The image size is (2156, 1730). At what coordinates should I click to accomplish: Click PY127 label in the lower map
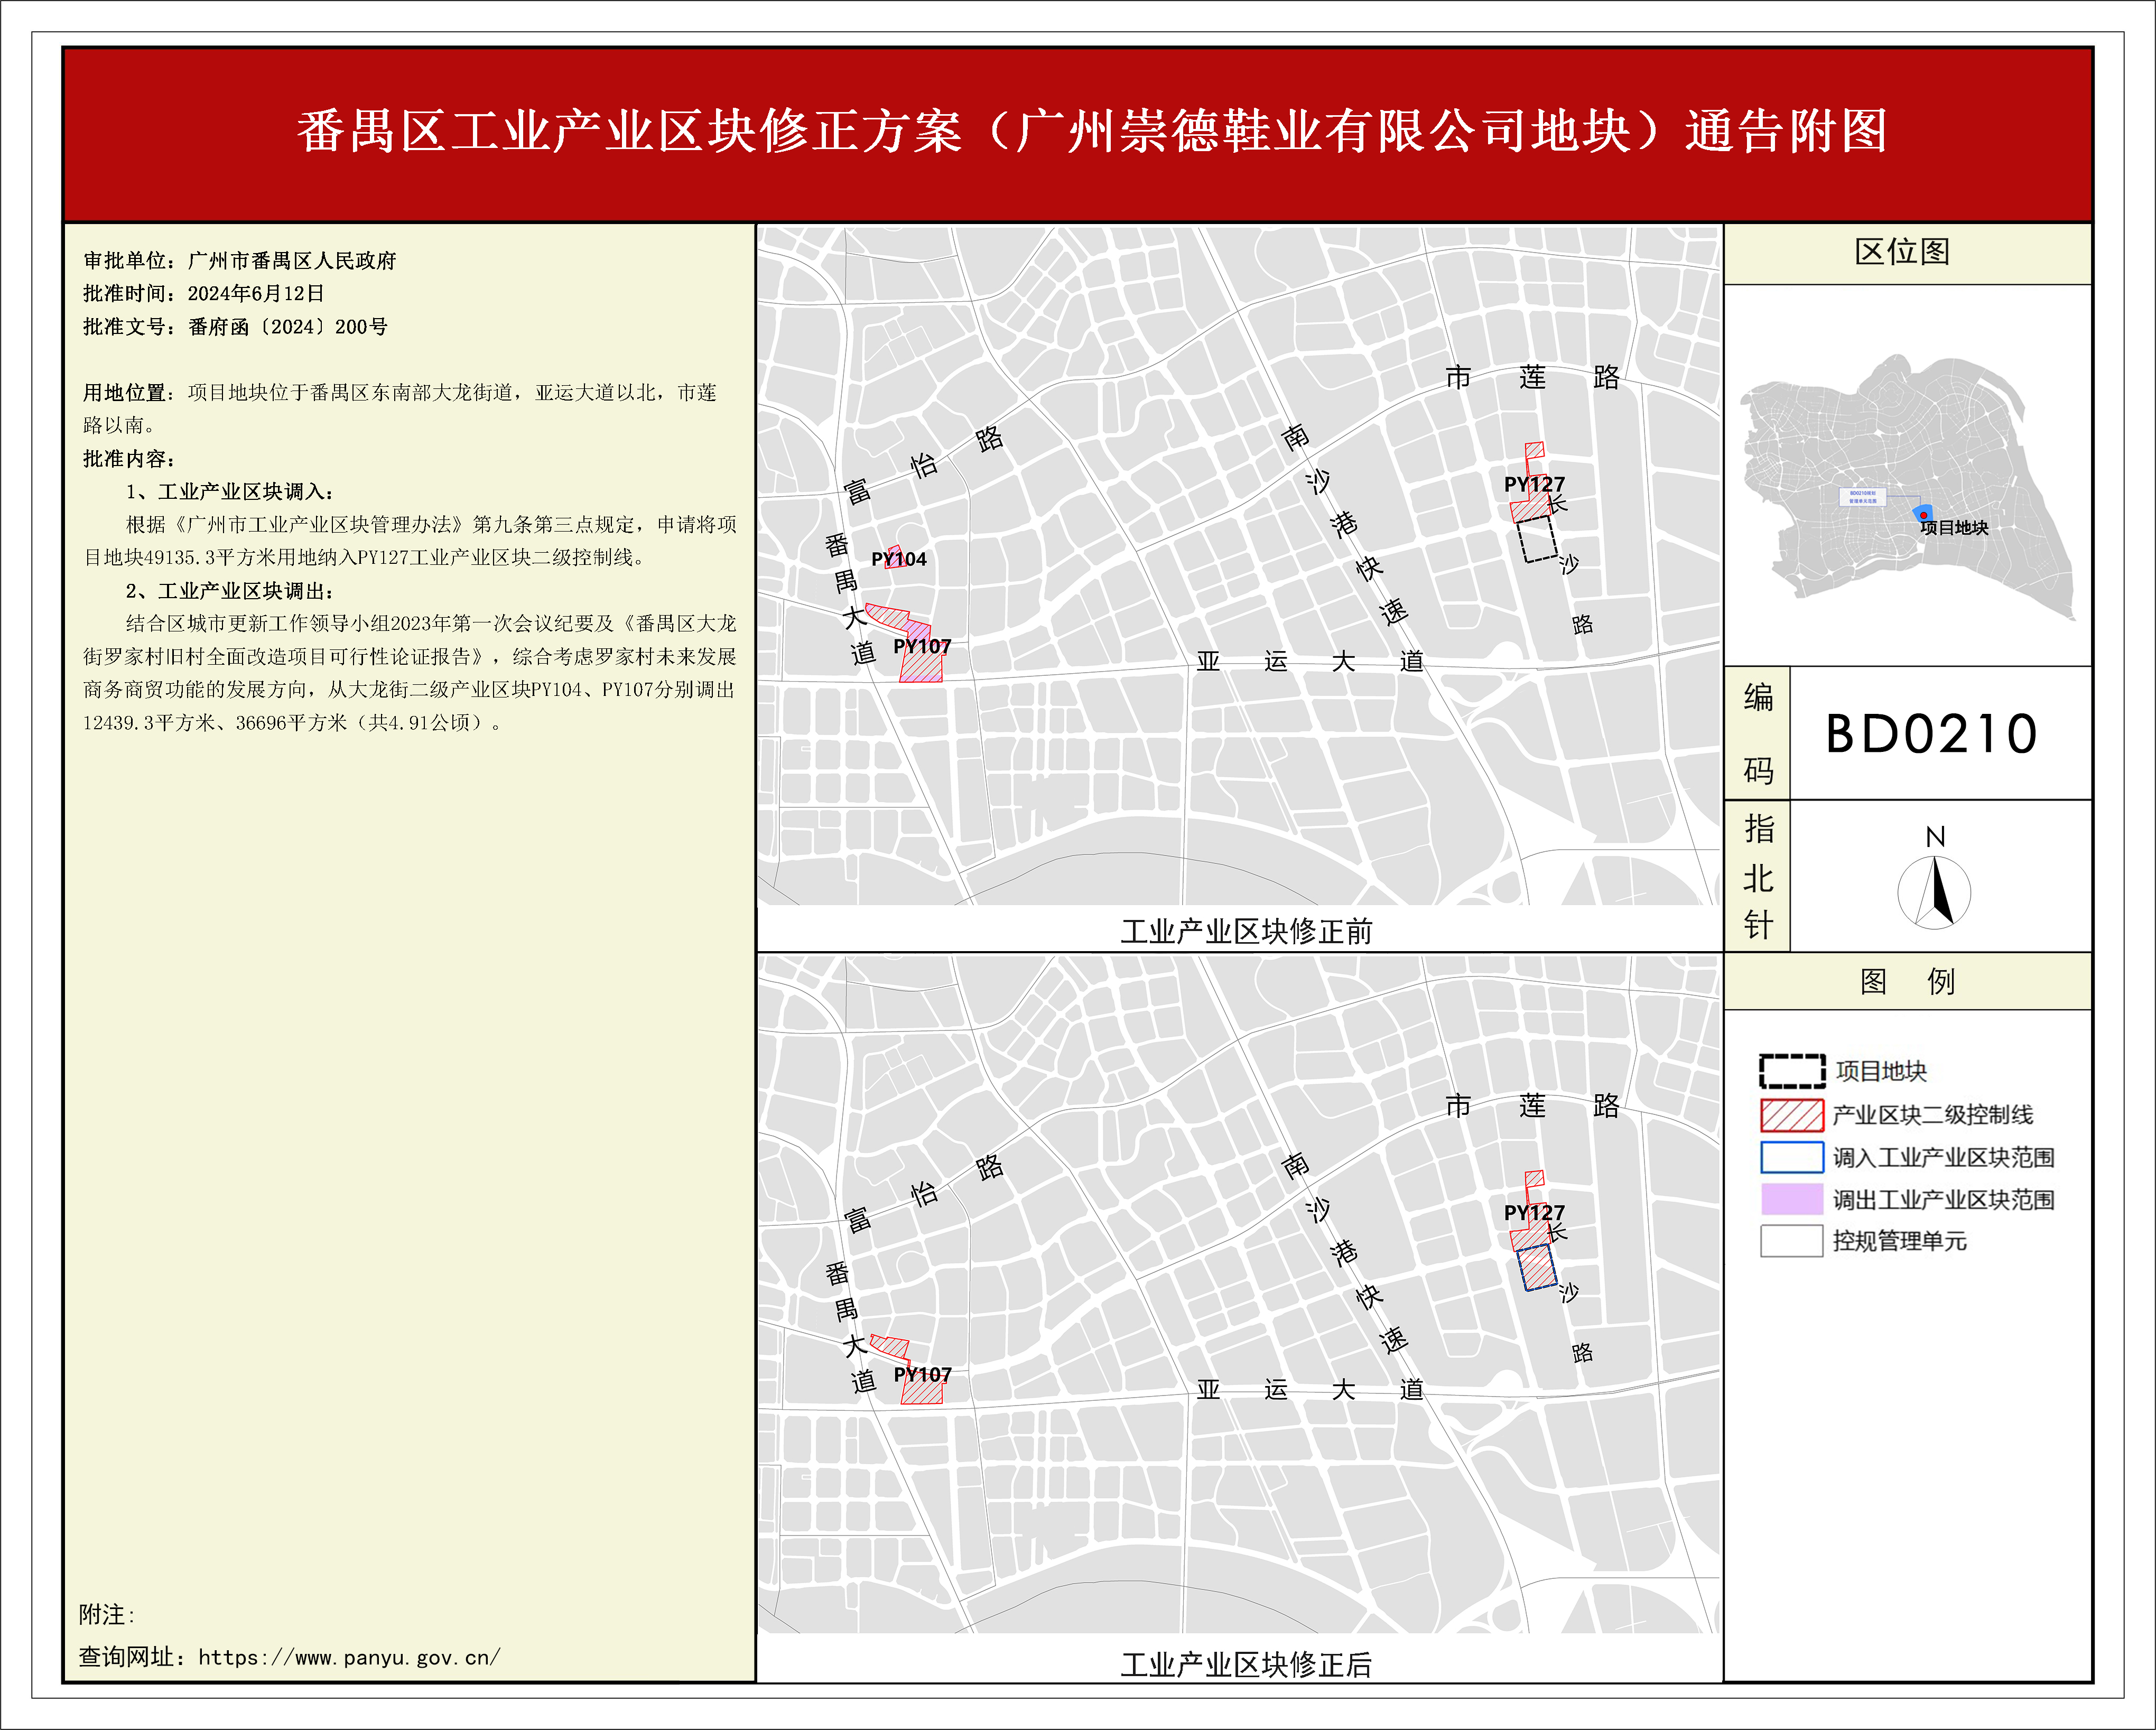pos(1534,1212)
